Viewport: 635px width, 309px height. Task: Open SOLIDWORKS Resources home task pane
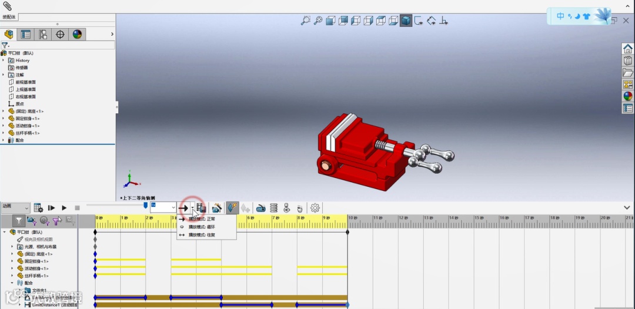628,49
